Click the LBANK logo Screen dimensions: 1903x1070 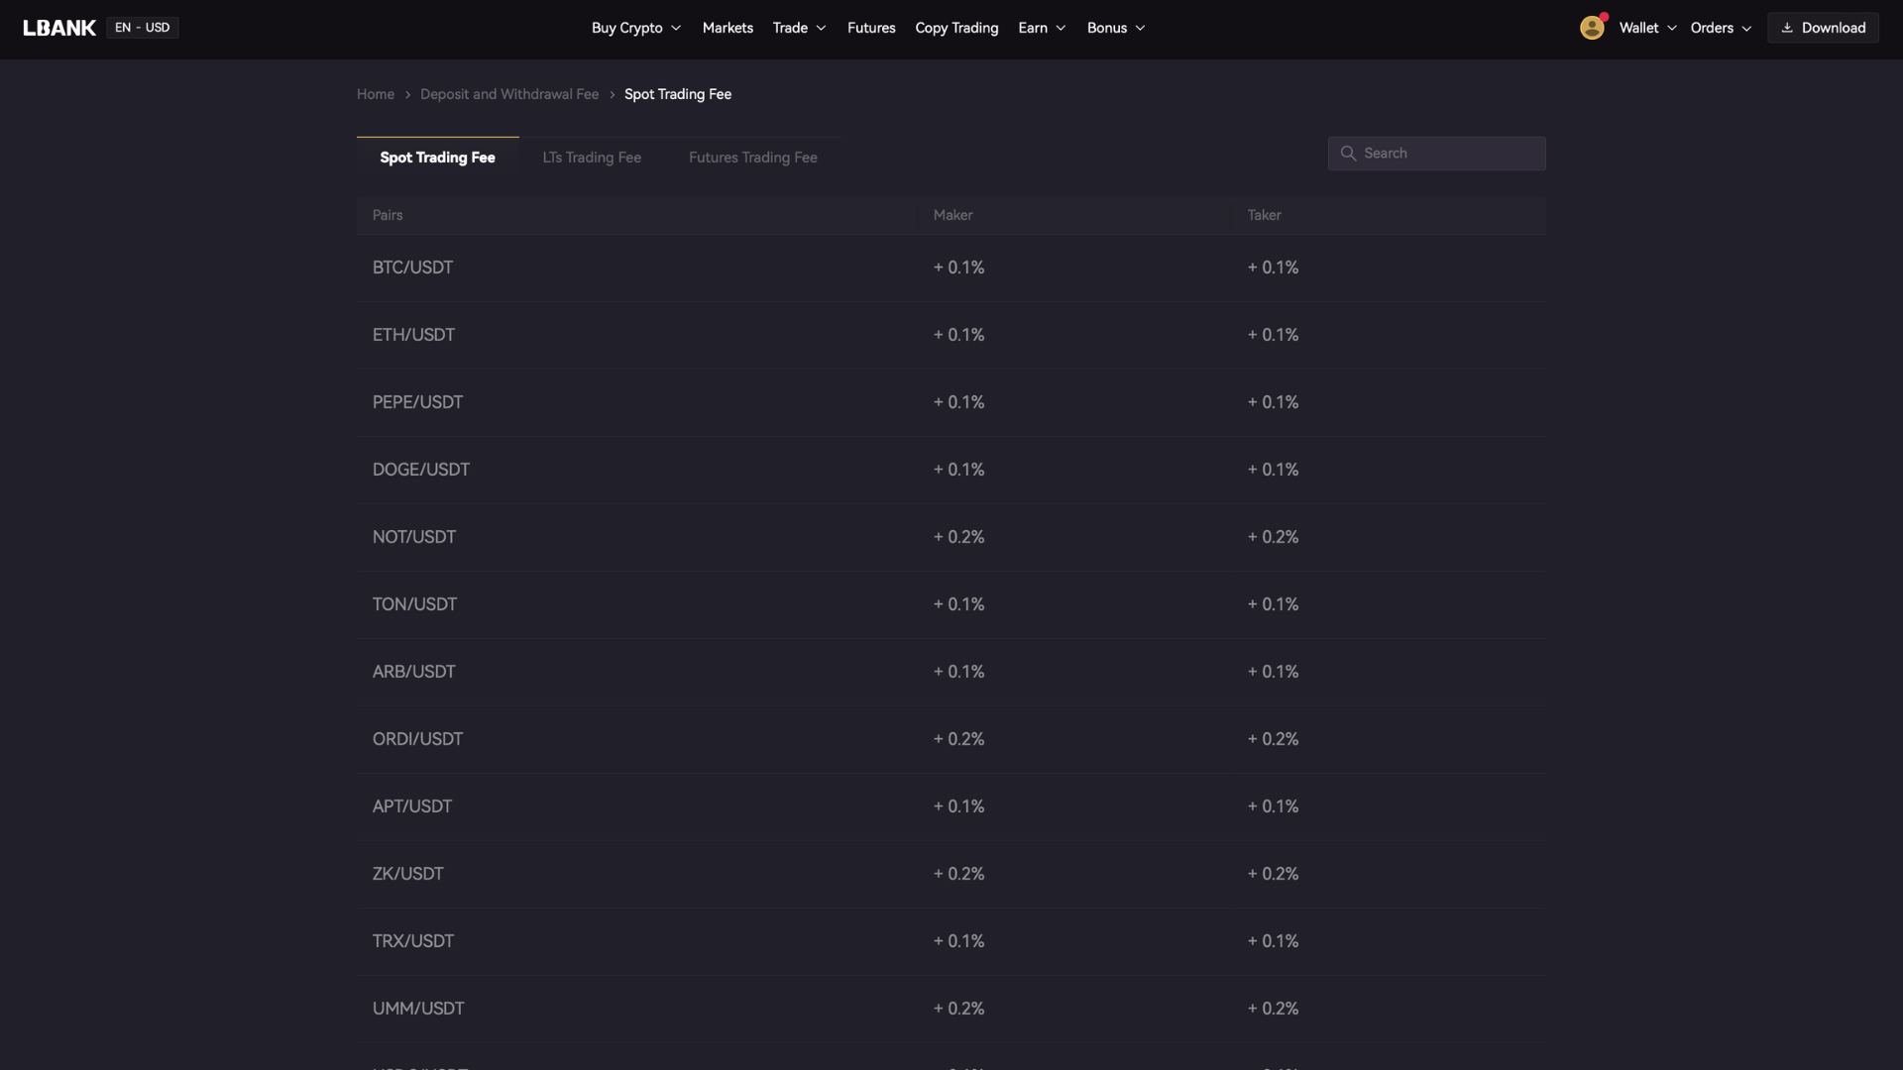click(x=58, y=27)
